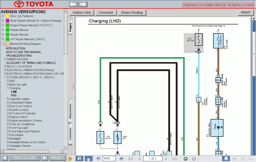Viewport: 256px width, 162px height.
Task: Click the Electrical Wiring Diagram open book icon
Action: coord(7,44)
